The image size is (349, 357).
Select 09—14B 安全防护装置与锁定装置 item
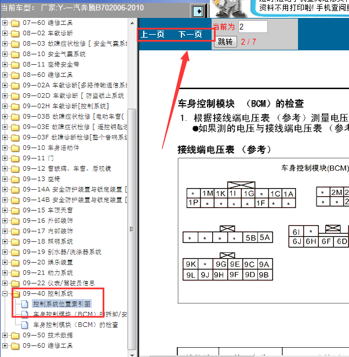tap(75, 200)
